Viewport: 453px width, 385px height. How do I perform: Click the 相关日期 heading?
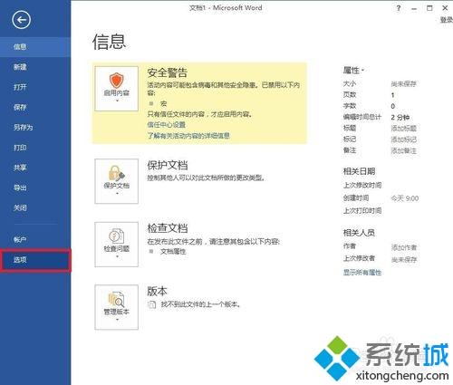point(359,171)
